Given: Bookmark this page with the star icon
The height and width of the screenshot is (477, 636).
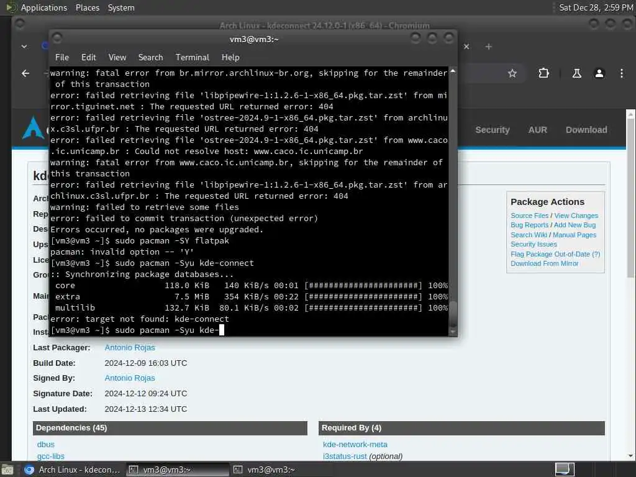Looking at the screenshot, I should tap(512, 73).
